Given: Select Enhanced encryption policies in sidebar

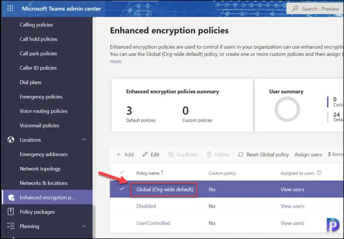Looking at the screenshot, I should tap(47, 198).
